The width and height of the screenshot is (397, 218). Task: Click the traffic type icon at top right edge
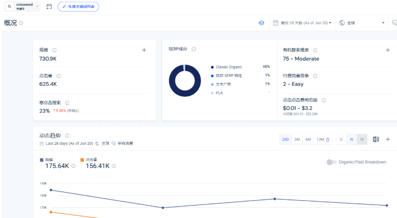pos(394,23)
